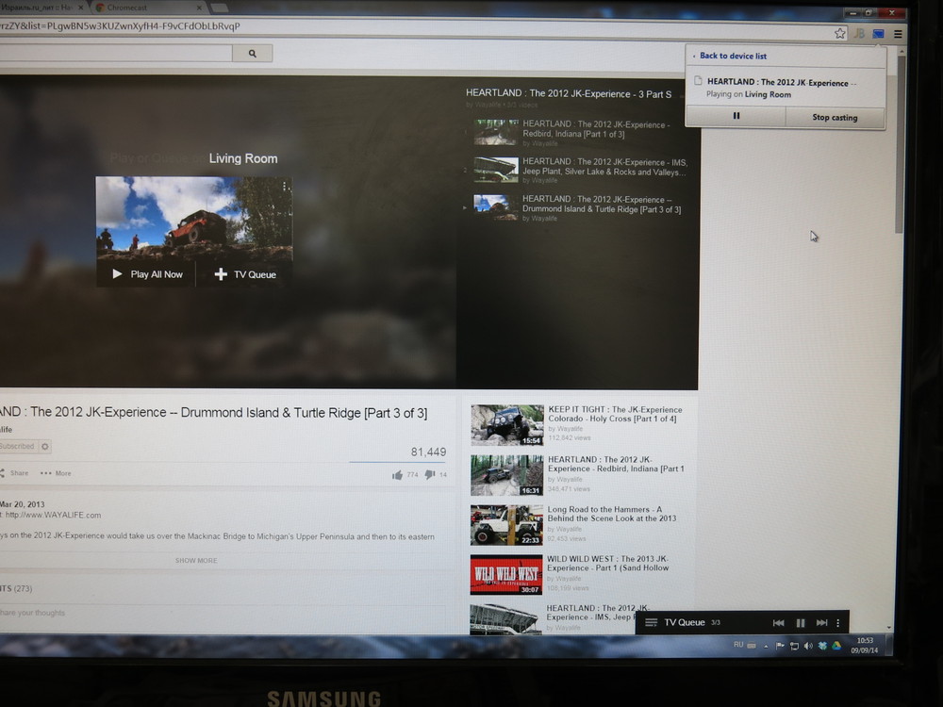The height and width of the screenshot is (707, 943).
Task: Skip to next video in TV Queue bar
Action: pos(821,623)
